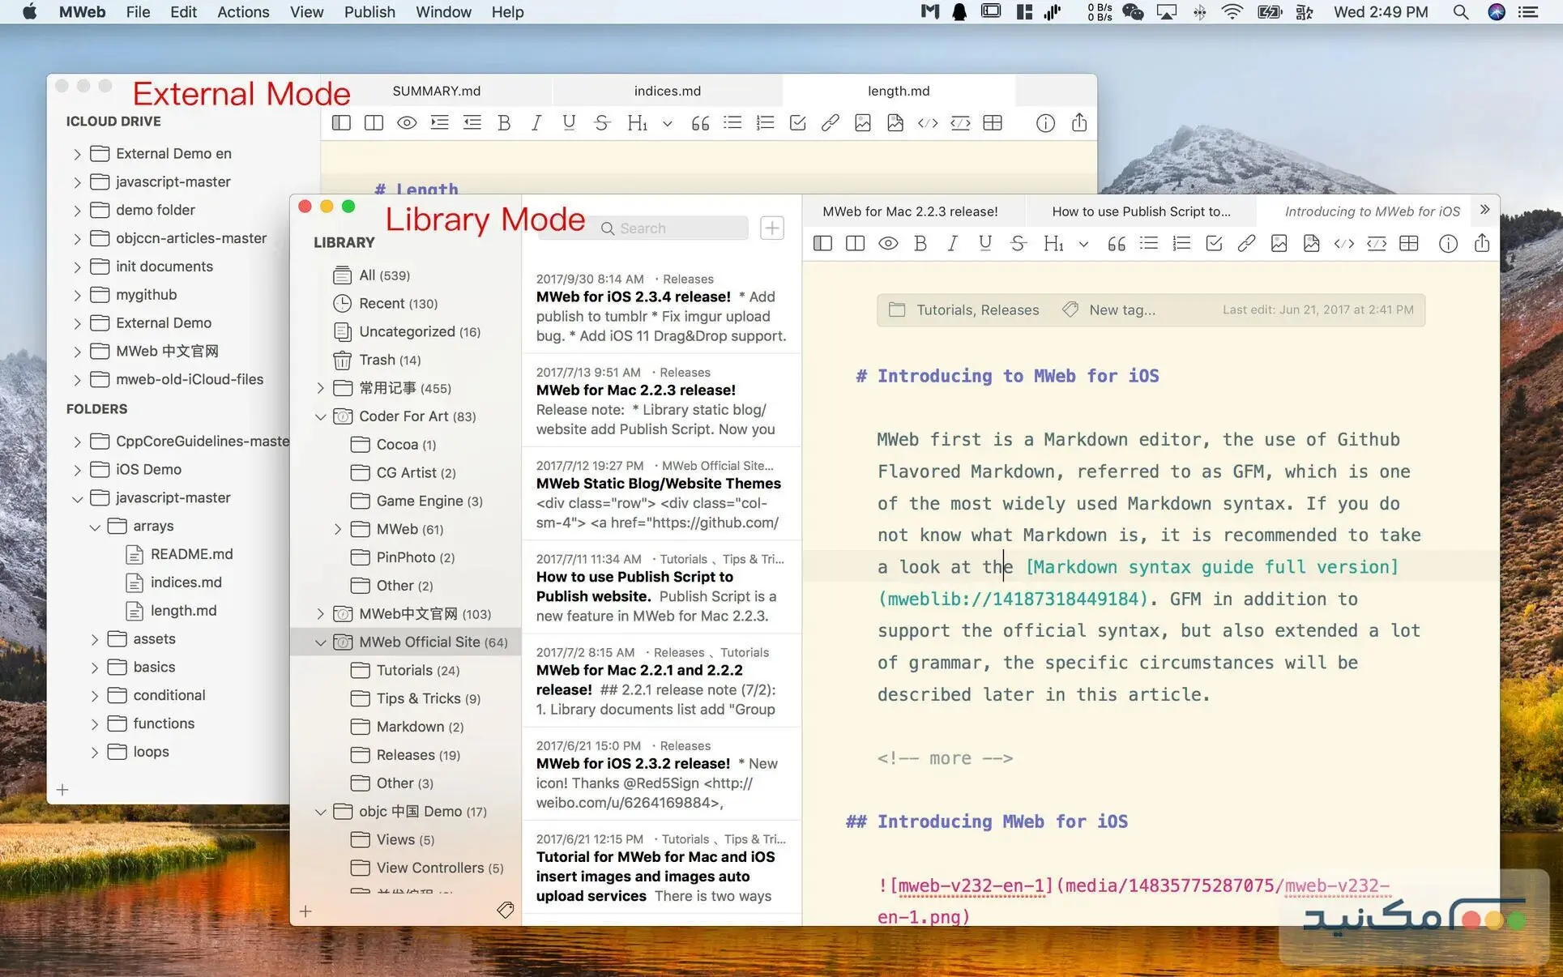Click share icon in Library Mode toolbar
Viewport: 1563px width, 977px height.
point(1482,243)
